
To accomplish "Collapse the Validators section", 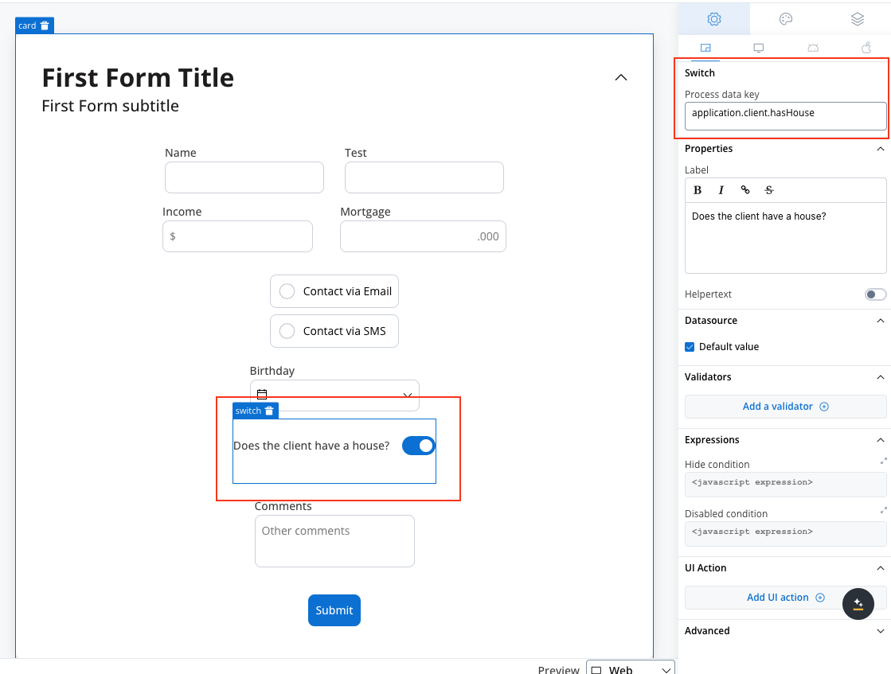I will point(880,377).
